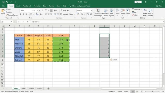Decrease font size with the smaller A icon
The image size is (165, 93).
[x=42, y=11]
